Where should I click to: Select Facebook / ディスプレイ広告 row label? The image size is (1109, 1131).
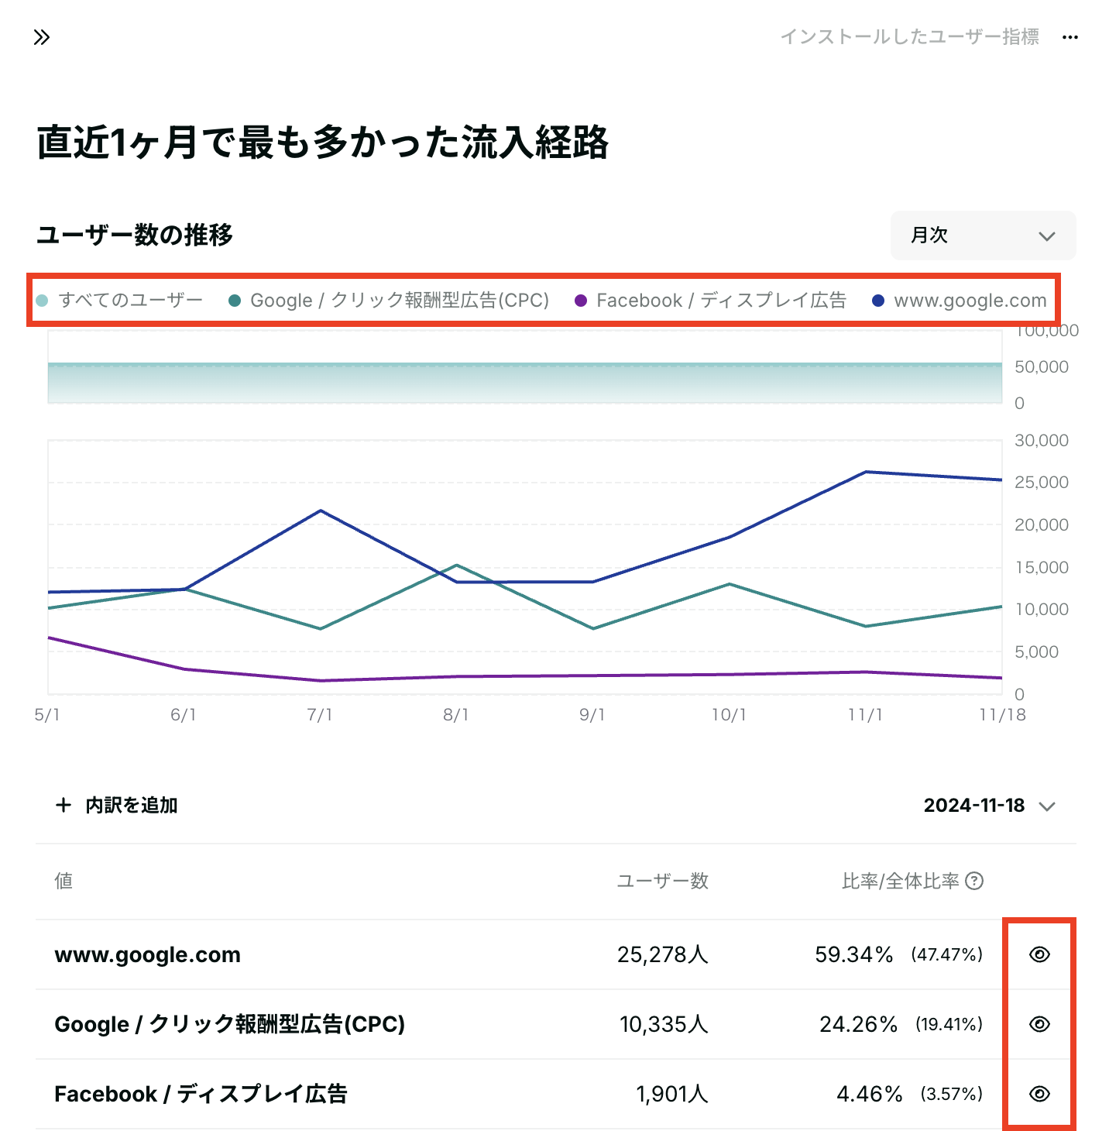pos(201,1094)
